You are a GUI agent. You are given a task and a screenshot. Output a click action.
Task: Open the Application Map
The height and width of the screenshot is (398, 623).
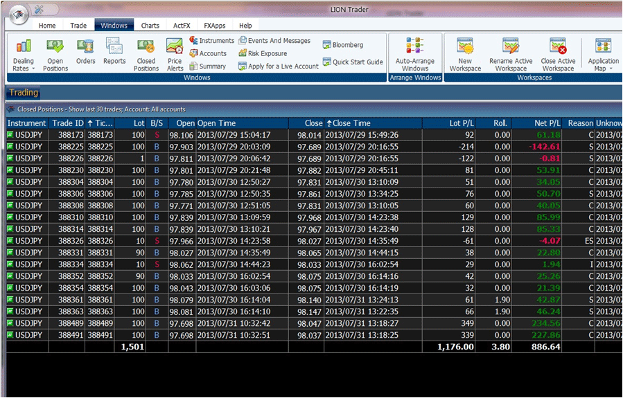(603, 55)
